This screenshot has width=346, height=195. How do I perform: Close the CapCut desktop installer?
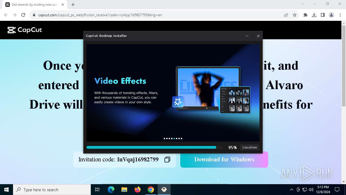[x=258, y=36]
